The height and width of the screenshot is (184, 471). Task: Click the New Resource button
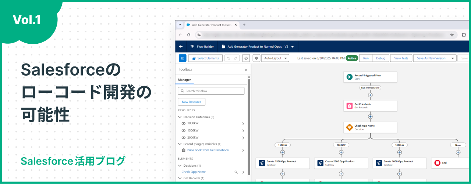click(x=191, y=102)
